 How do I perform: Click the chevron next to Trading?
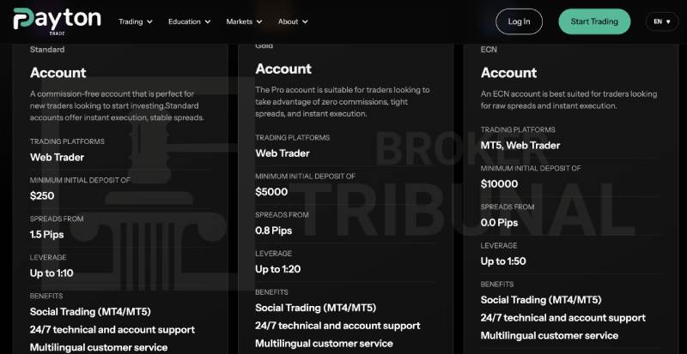pos(149,22)
